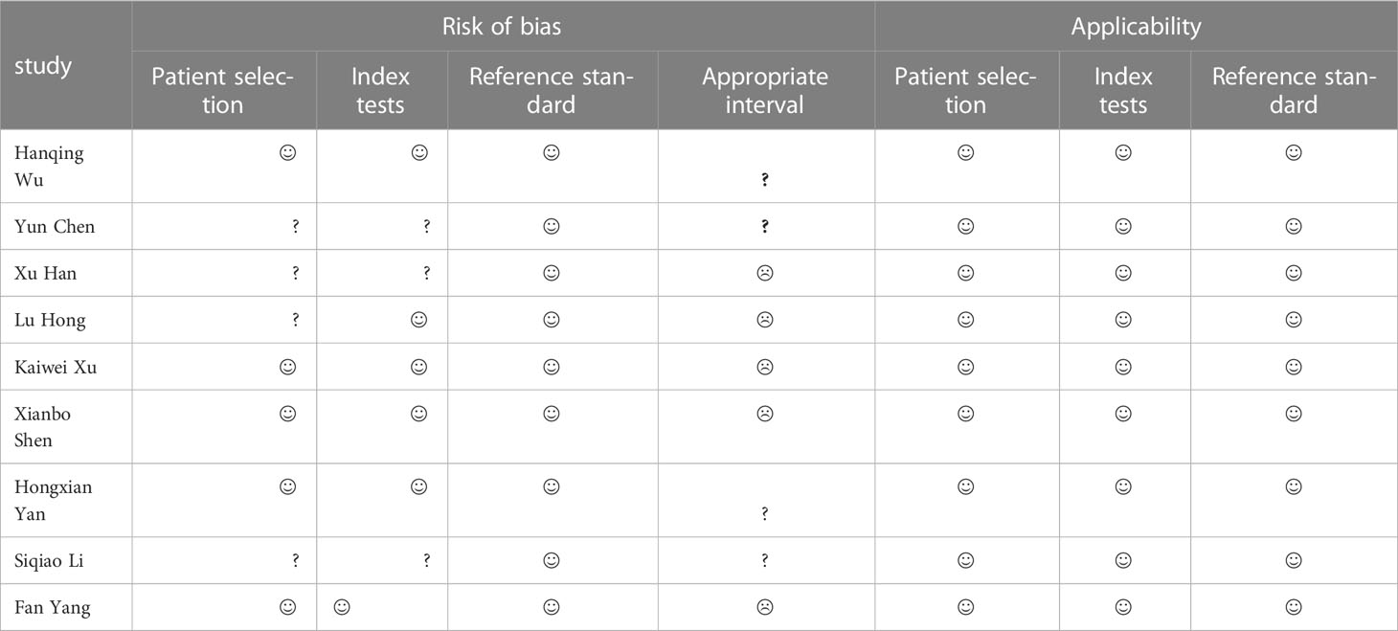This screenshot has width=1398, height=631.
Task: Select the Yun Chen study name
Action: click(x=55, y=227)
